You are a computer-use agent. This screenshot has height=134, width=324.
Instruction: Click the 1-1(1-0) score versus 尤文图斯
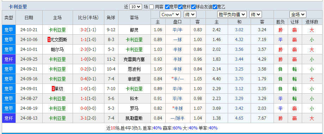pyautogui.click(x=88, y=40)
